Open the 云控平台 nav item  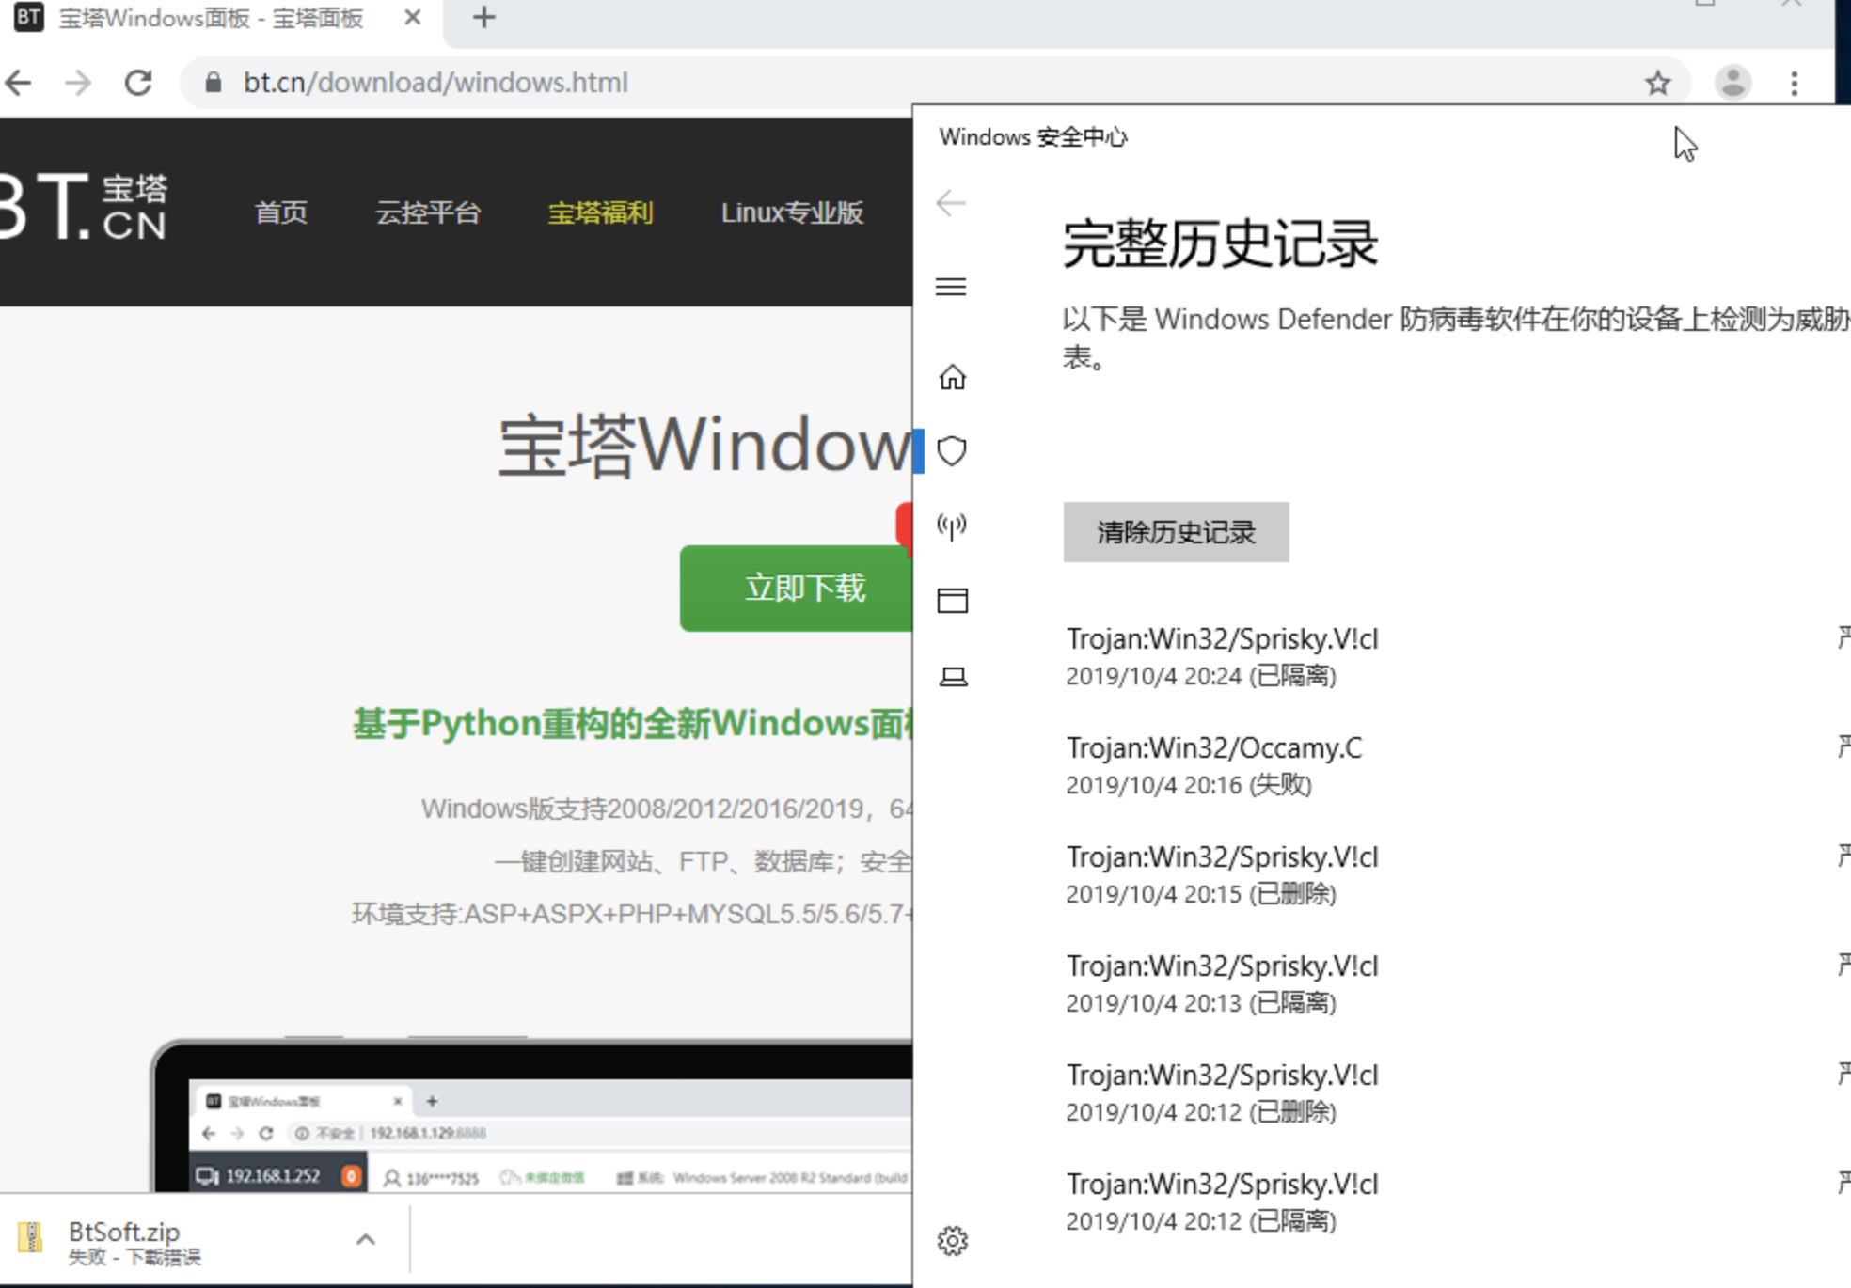pyautogui.click(x=428, y=212)
